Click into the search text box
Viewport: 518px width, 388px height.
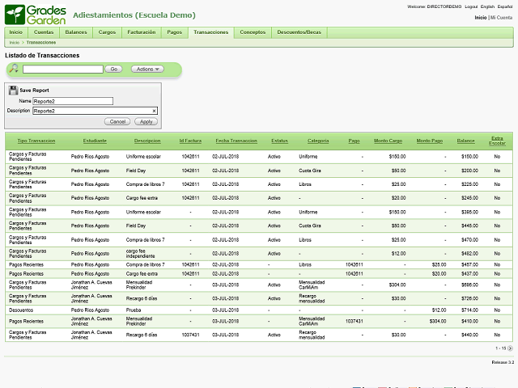pyautogui.click(x=63, y=70)
